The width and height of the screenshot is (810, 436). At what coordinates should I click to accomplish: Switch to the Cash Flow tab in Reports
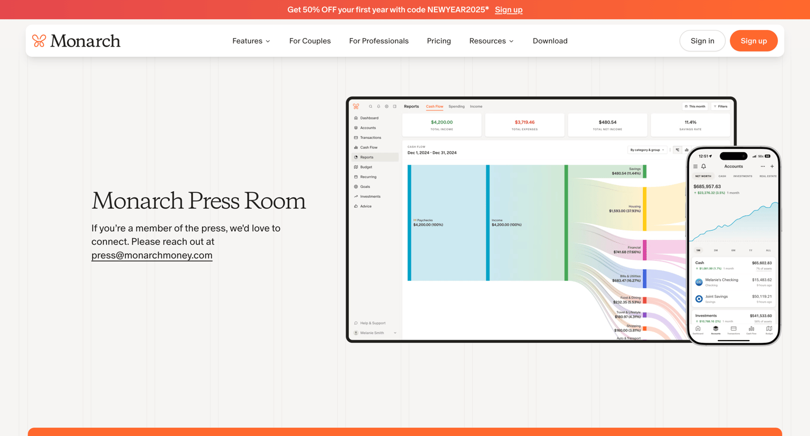tap(434, 107)
